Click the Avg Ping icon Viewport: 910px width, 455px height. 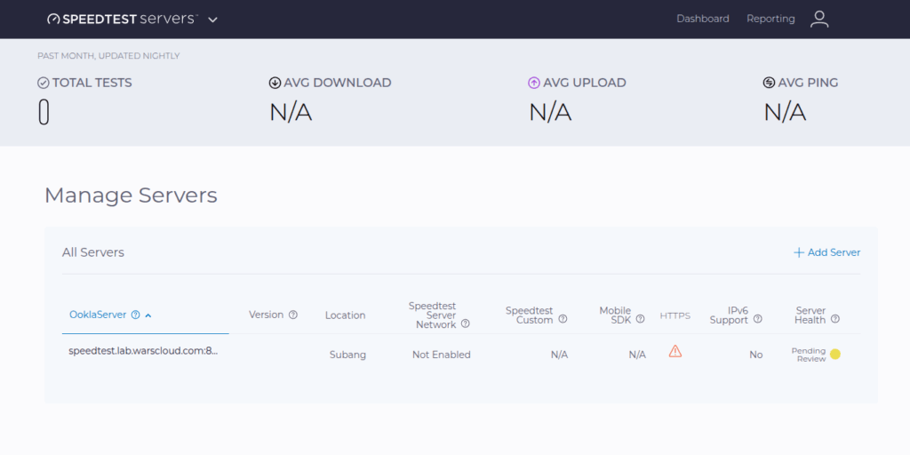coord(769,83)
